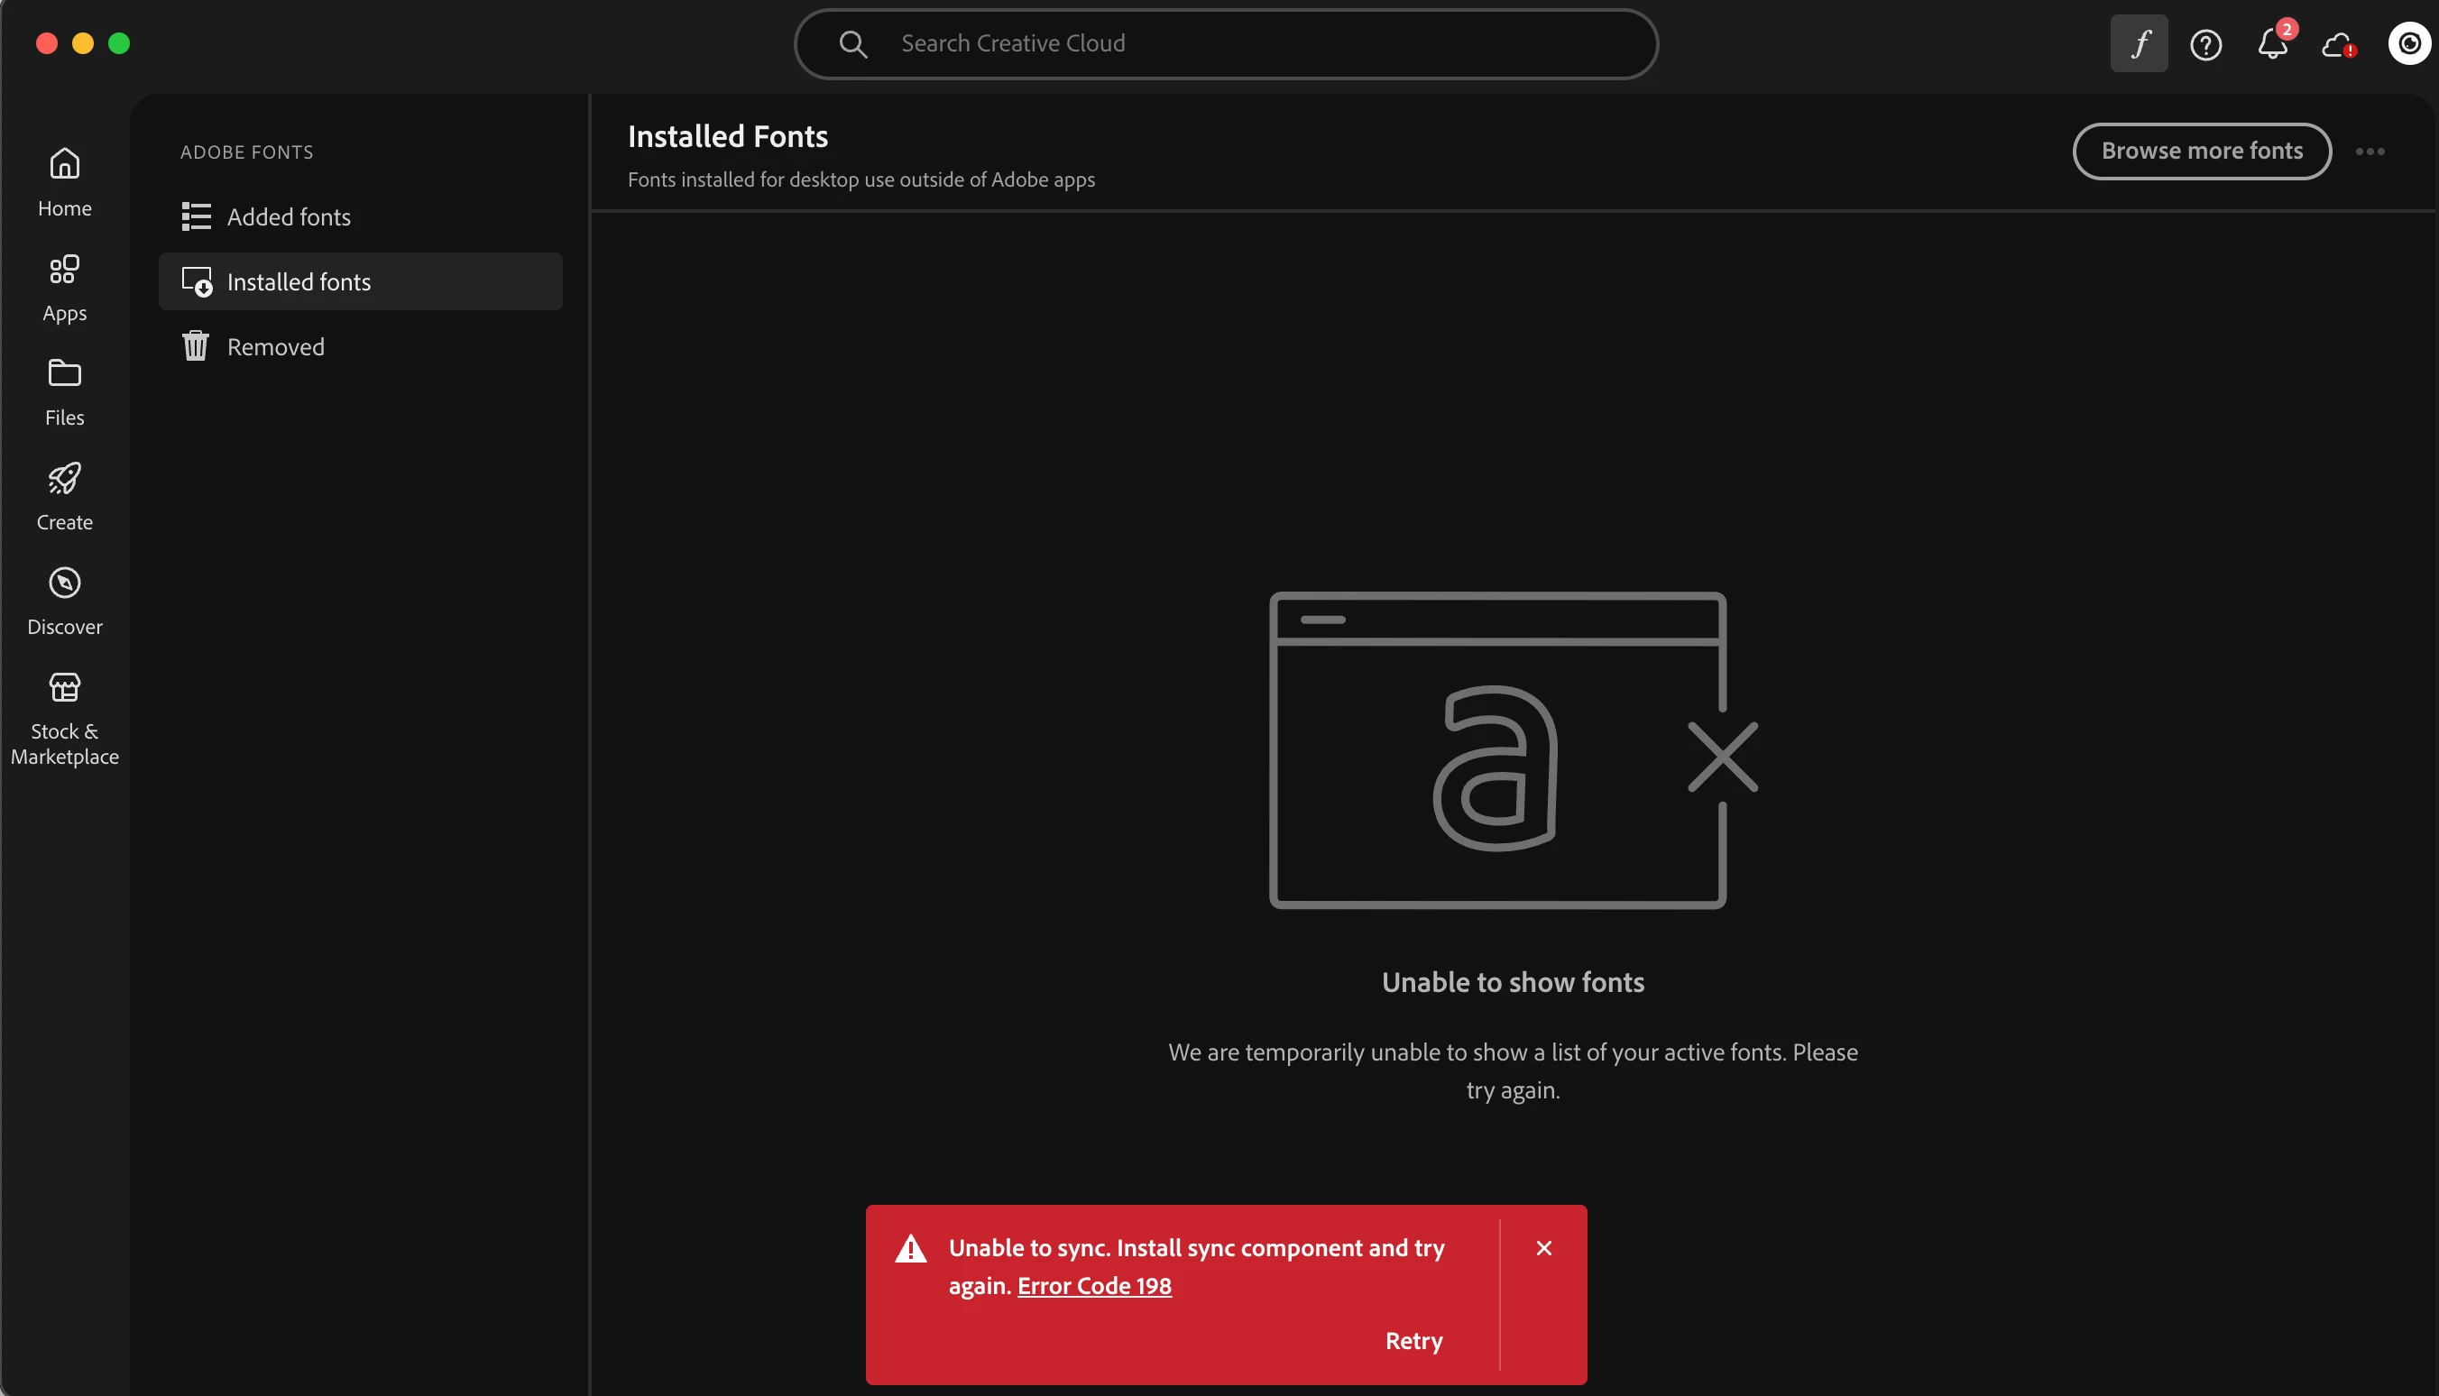
Task: Open the account profile avatar
Action: point(2409,44)
